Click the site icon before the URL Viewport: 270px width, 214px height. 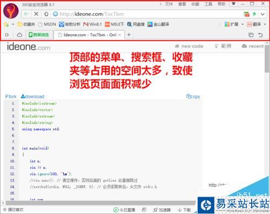coord(56,14)
